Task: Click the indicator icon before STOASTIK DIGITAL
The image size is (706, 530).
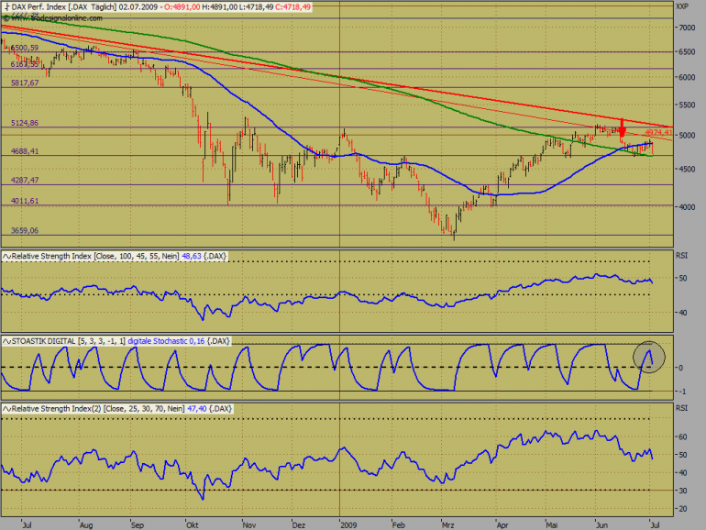Action: pos(6,341)
